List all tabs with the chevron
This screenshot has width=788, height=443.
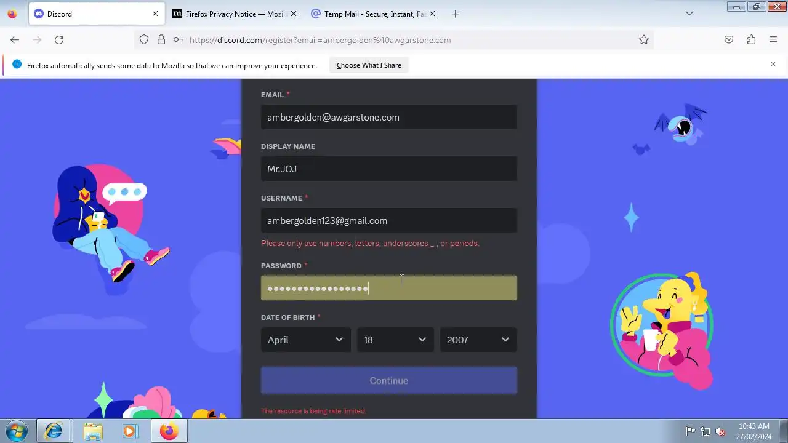pos(689,14)
